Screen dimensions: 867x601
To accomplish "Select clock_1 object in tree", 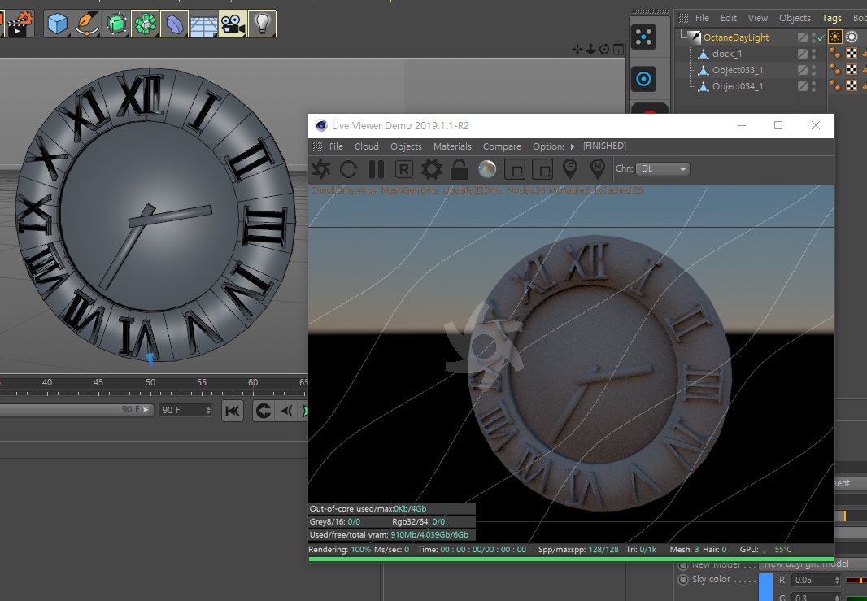I will (727, 54).
